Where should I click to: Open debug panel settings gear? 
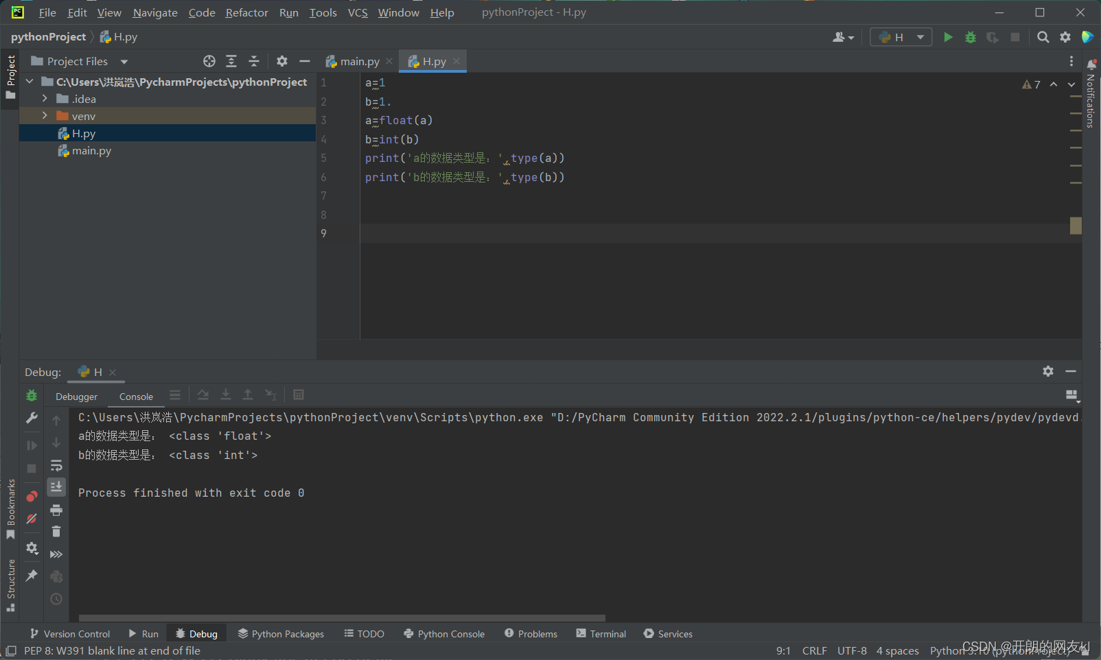[x=32, y=548]
